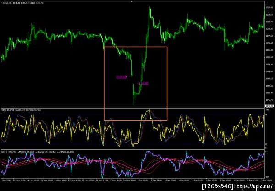Click the 1169.25 price scale label
The height and width of the screenshot is (191, 275).
[269, 71]
